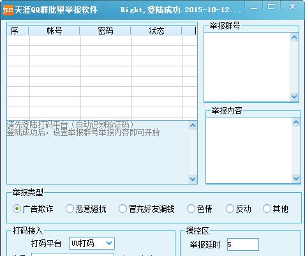
Task: Click the 帐号 column header
Action: point(54,31)
